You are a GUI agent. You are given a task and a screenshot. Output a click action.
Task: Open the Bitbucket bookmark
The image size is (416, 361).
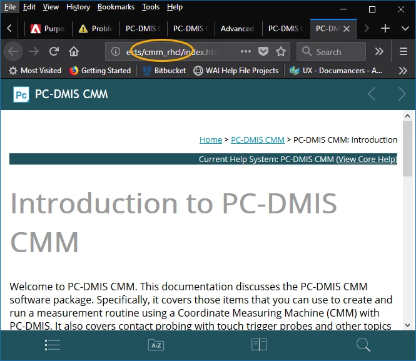pos(164,71)
